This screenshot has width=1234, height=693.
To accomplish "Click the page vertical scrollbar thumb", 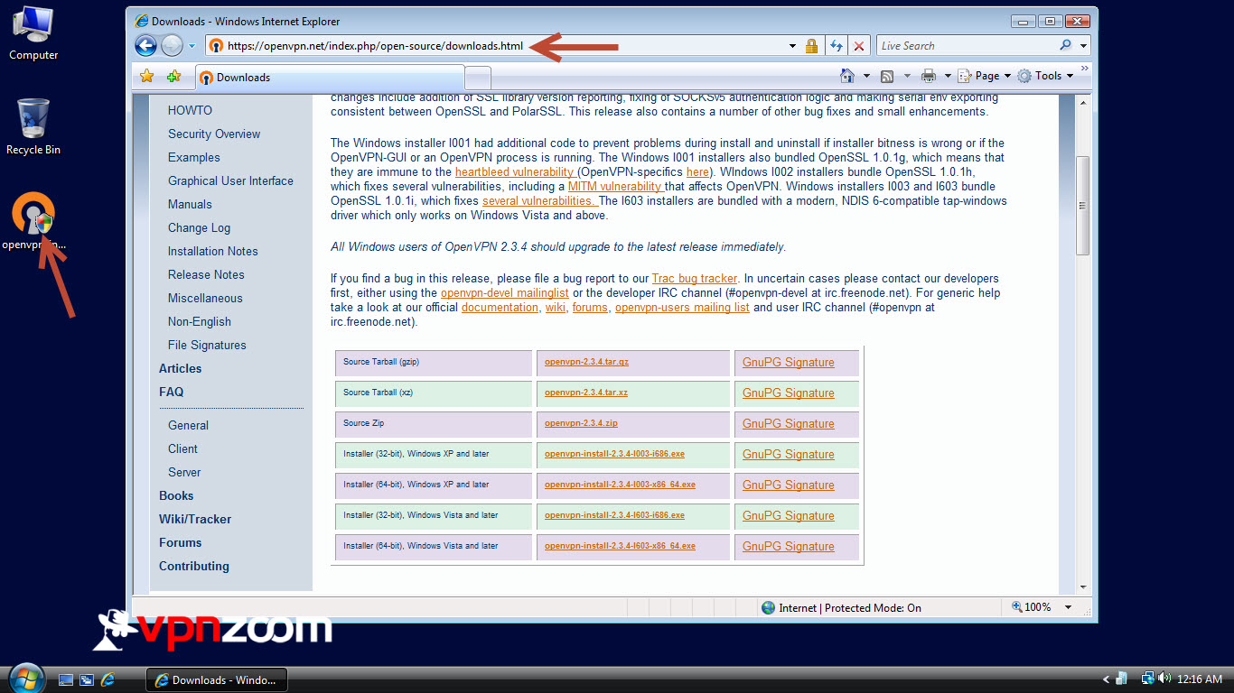I will [x=1083, y=205].
